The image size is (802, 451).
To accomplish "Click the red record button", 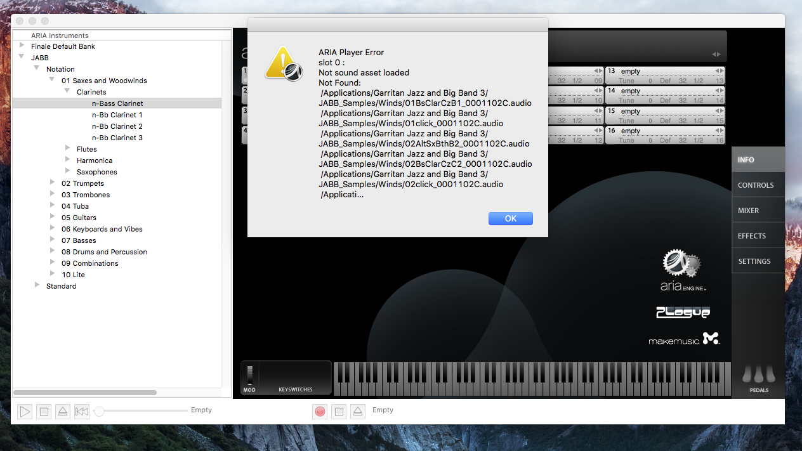I will pyautogui.click(x=320, y=412).
